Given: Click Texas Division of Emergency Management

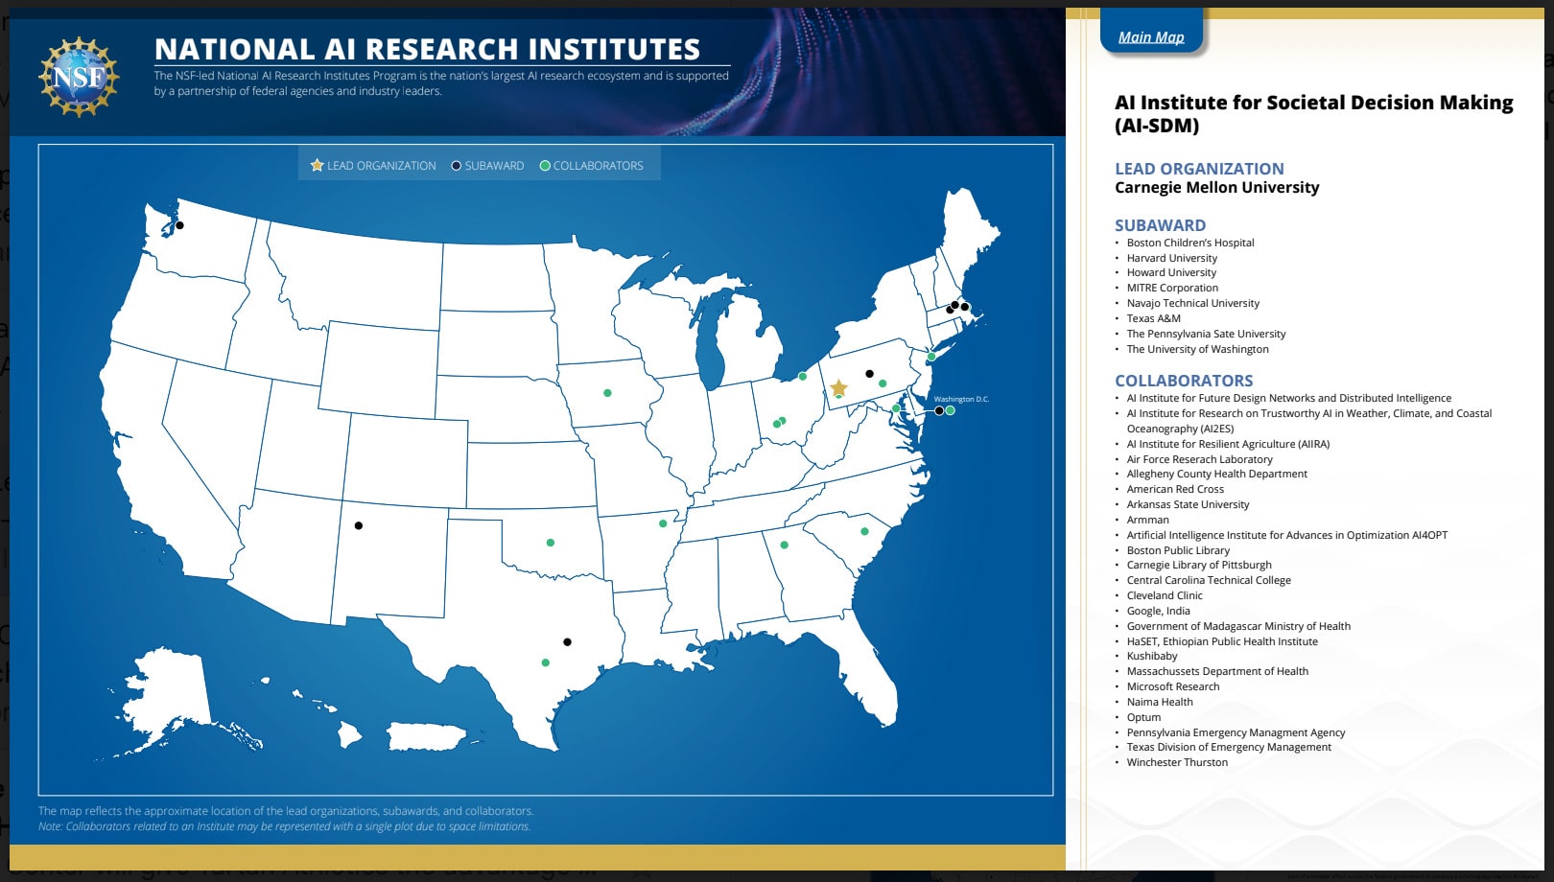Looking at the screenshot, I should (1229, 747).
